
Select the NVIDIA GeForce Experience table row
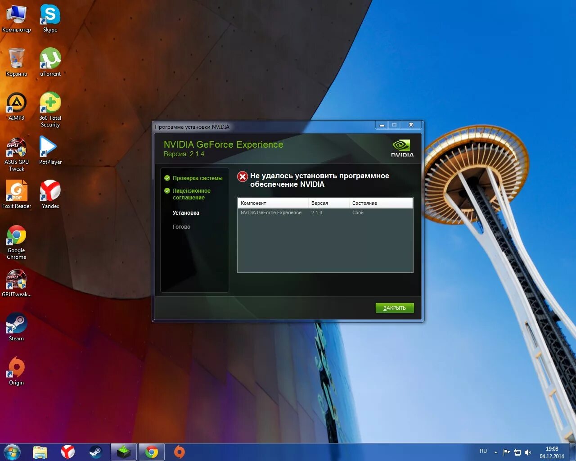click(x=325, y=212)
